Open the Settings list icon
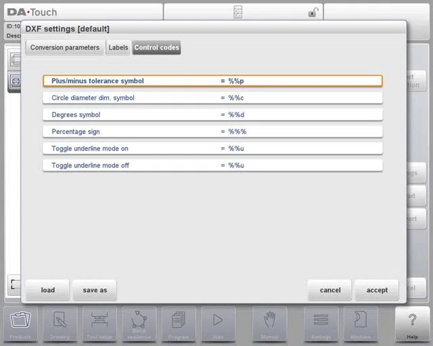Viewport: 433px width, 346px height. coord(321,324)
